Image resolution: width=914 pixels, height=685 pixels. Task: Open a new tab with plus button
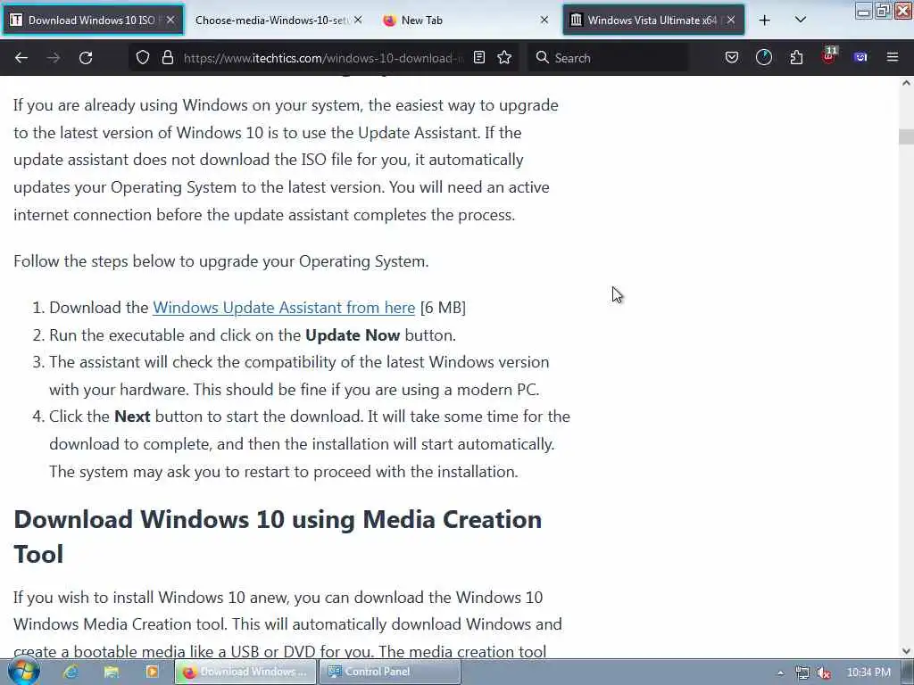click(765, 21)
